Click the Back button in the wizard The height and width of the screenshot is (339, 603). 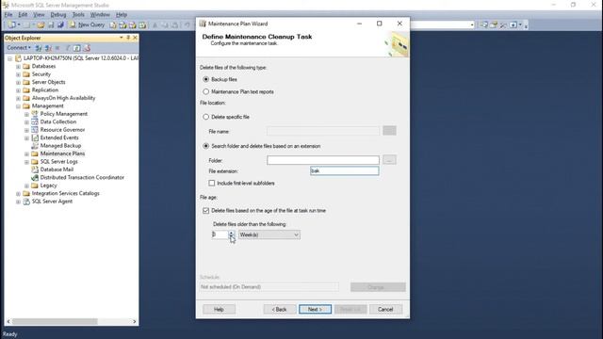pos(280,310)
